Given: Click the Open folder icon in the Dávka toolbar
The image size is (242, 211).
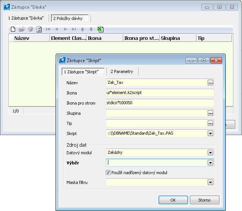Looking at the screenshot, I should pyautogui.click(x=22, y=29).
